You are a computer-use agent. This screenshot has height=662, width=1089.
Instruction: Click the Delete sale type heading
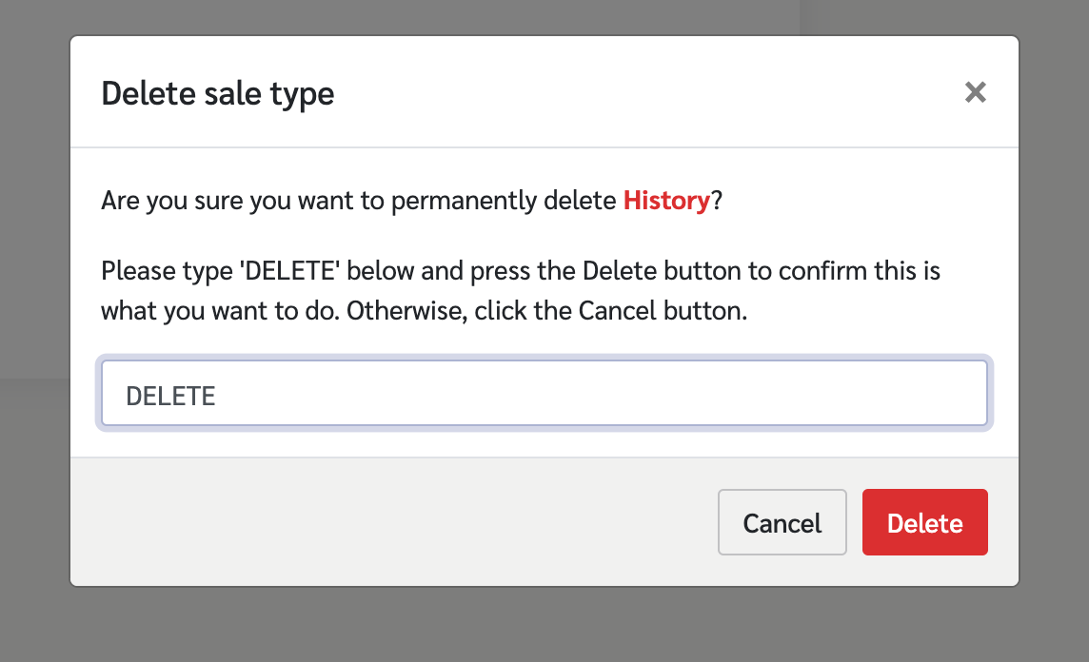[217, 93]
